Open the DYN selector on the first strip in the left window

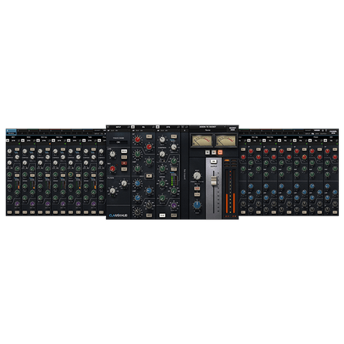coord(14,140)
